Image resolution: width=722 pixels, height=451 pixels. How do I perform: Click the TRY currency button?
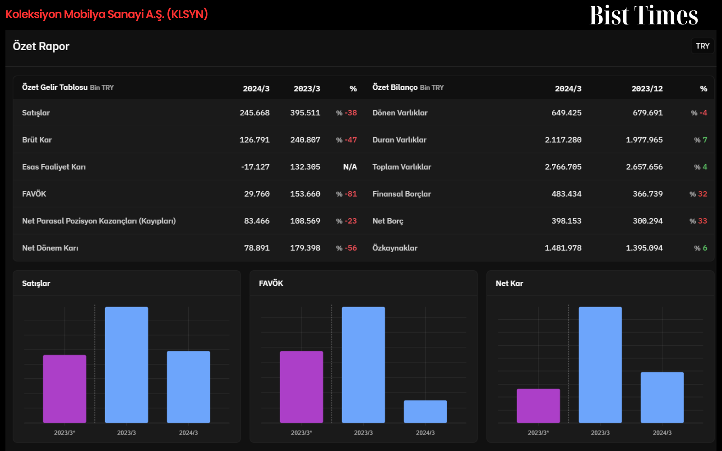coord(703,46)
